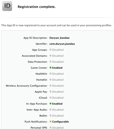
Task: Click the gray iCloud status indicator
Action: point(50,97)
